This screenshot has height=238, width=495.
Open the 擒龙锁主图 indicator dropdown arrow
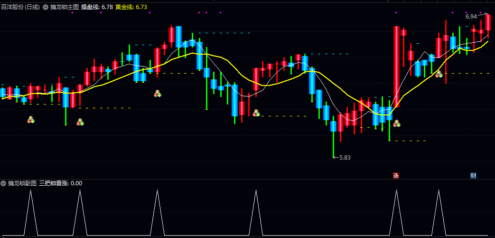[x=46, y=7]
